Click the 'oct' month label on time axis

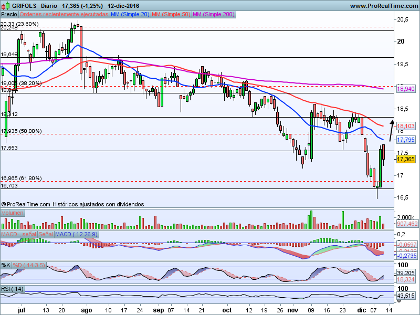click(227, 310)
